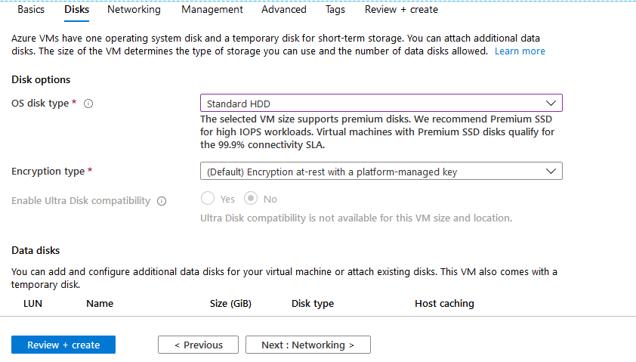
Task: Click the chevron on Encryption type selector
Action: (551, 172)
